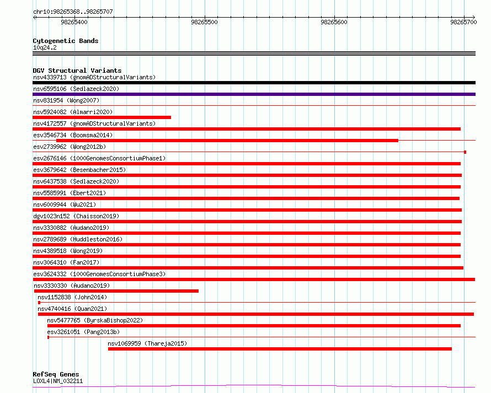Open variant esv3679642 Besenbacher2015 label
Viewport: 491px width, 393px height.
(79, 170)
